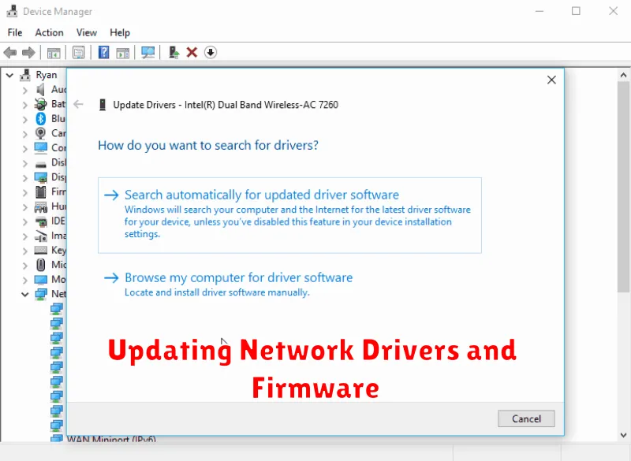The height and width of the screenshot is (461, 631).
Task: Click the blue question mark Help toolbar icon
Action: (x=103, y=52)
